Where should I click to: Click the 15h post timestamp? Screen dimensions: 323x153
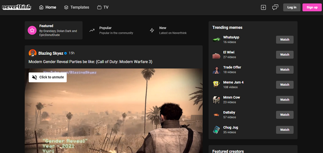pyautogui.click(x=71, y=53)
